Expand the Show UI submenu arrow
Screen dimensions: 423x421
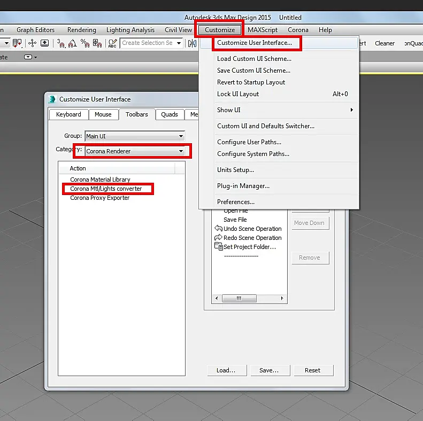(x=351, y=110)
